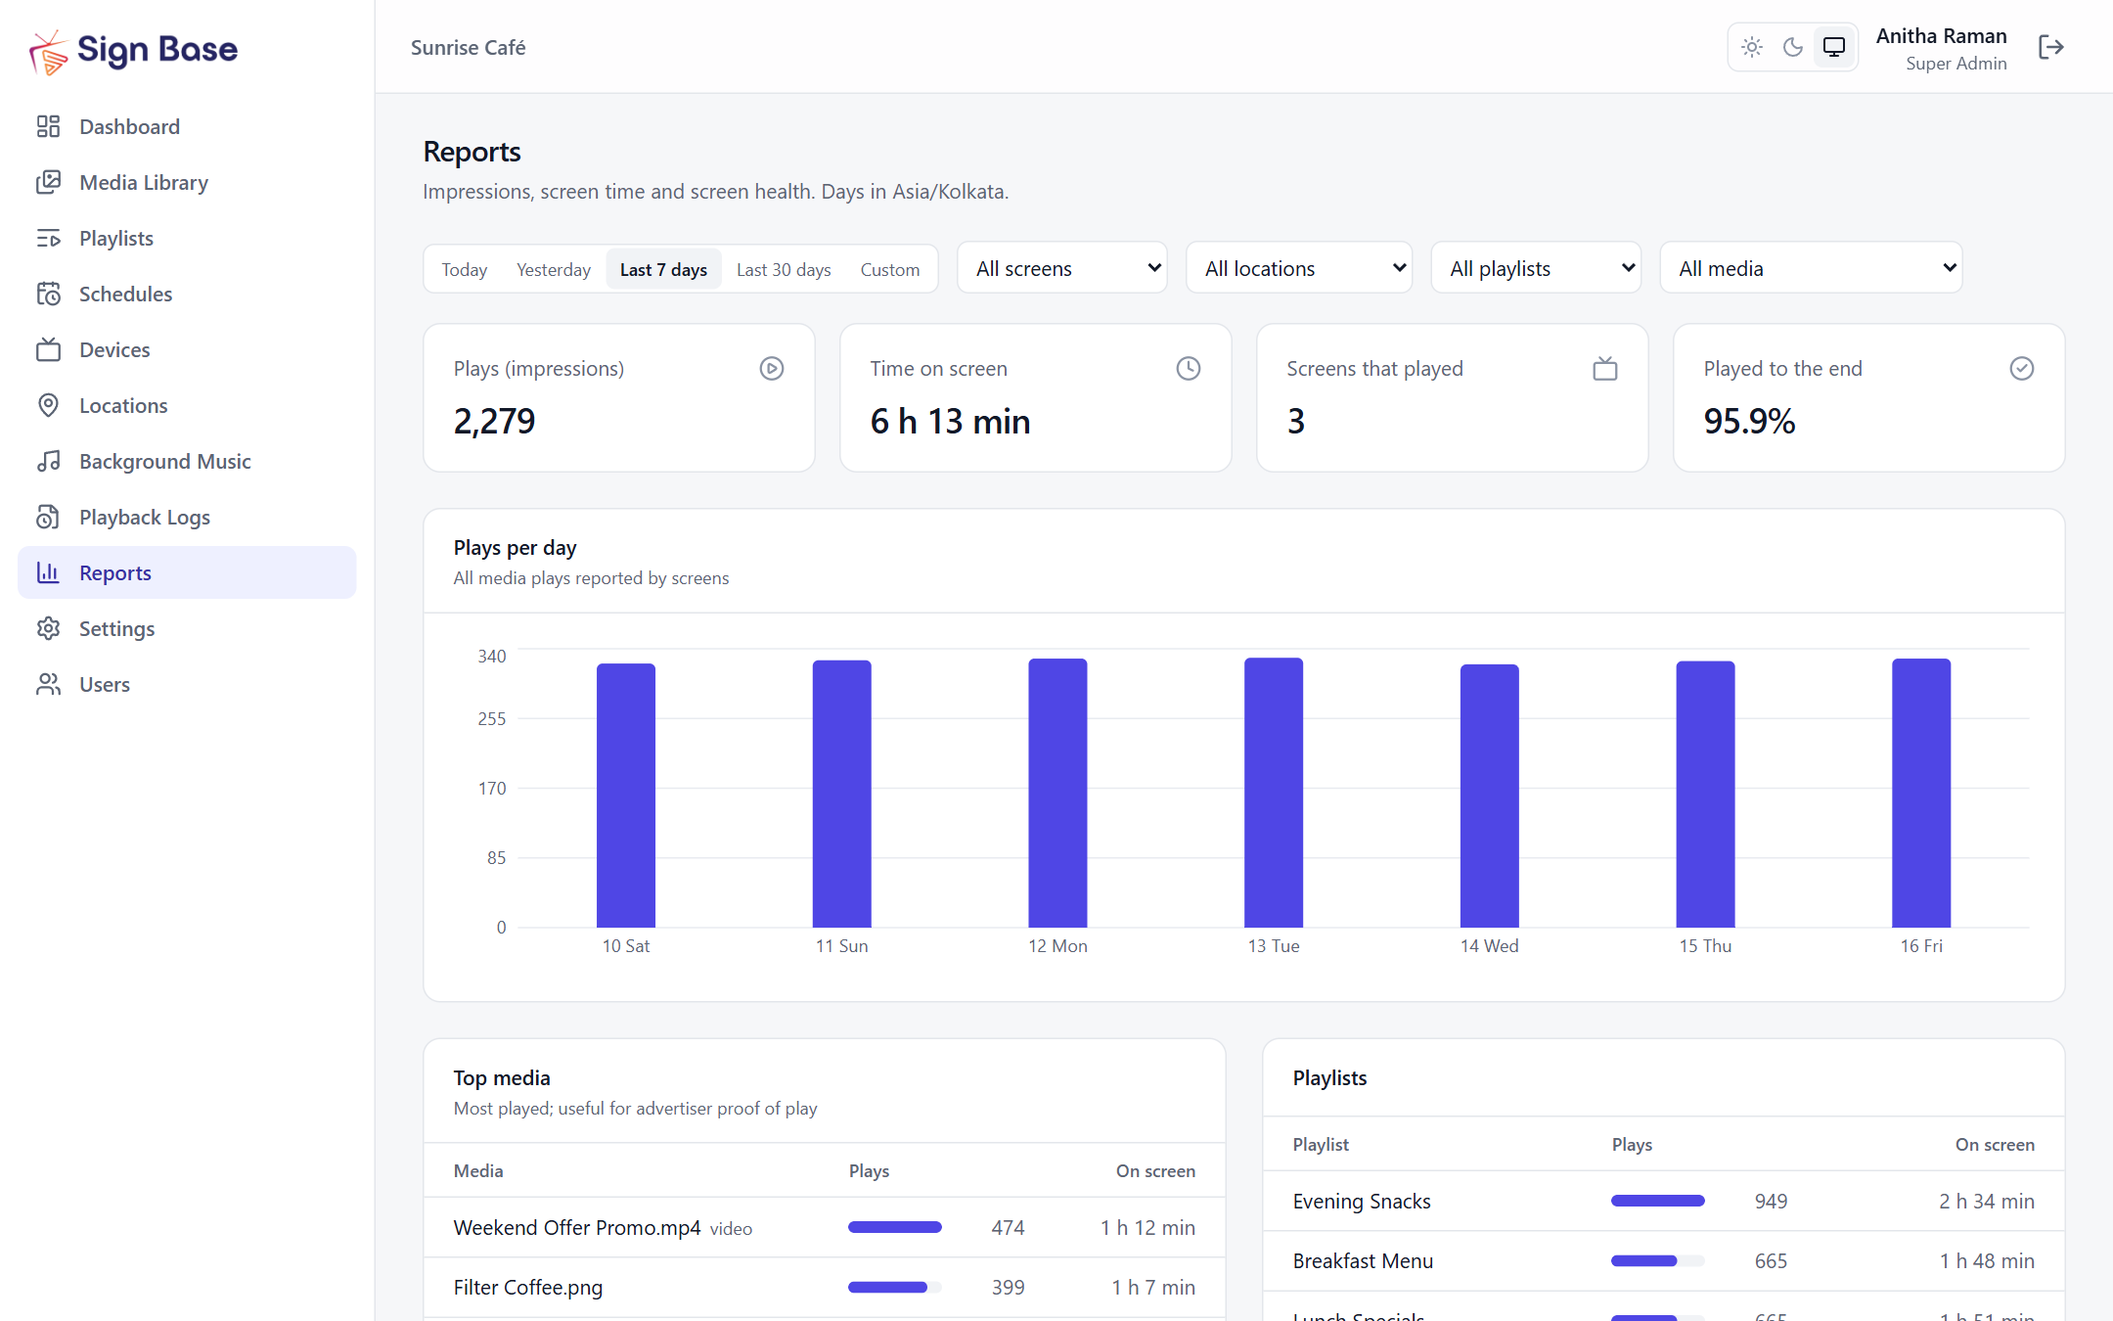Choose the Custom date range tab
This screenshot has width=2113, height=1321.
[890, 269]
